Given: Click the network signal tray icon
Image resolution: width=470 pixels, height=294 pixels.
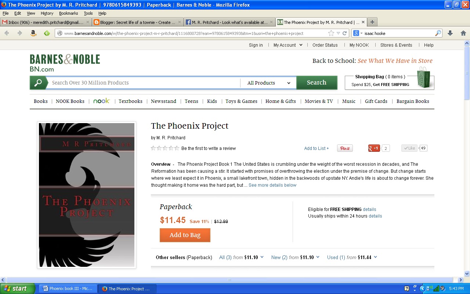Looking at the screenshot, I should point(436,288).
